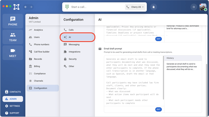The image size is (209, 117).
Task: Select the upper History entry about transcript
Action: (183, 27)
